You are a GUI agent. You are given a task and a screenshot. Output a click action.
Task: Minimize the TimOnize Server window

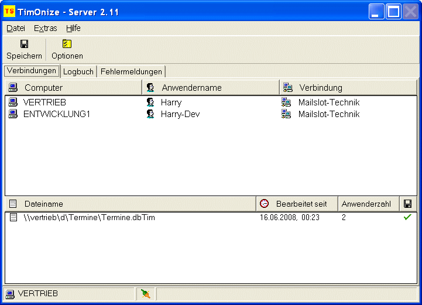point(376,12)
